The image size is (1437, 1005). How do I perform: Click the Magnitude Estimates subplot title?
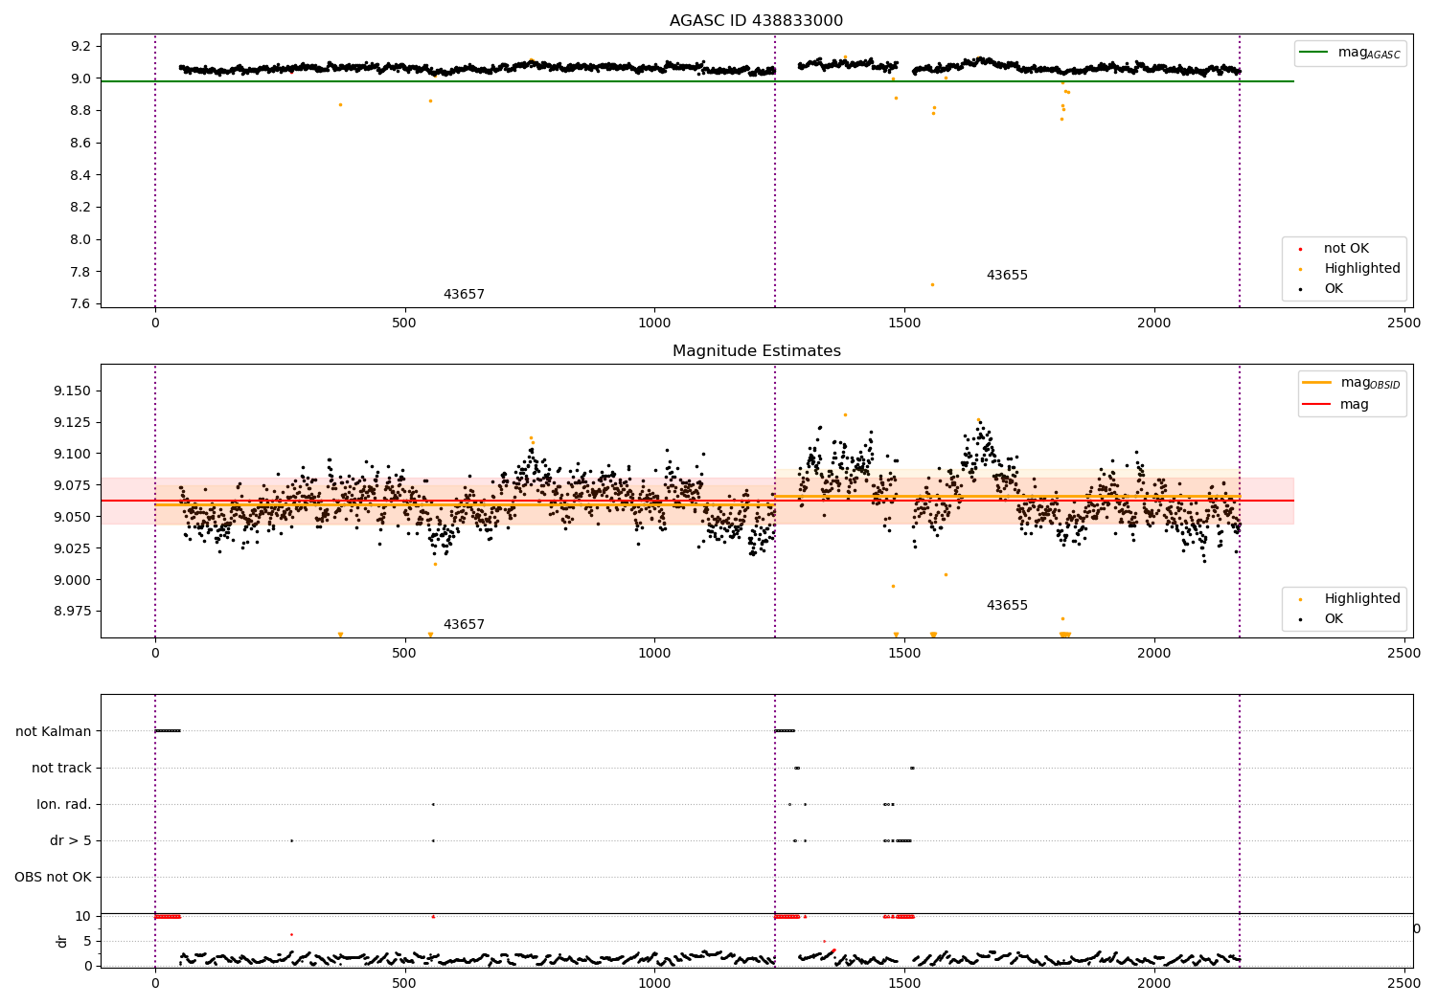click(756, 351)
